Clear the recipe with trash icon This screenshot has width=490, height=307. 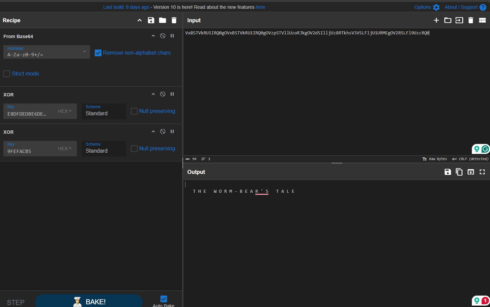(174, 20)
